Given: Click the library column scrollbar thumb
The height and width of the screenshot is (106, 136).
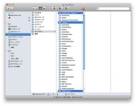Looking at the screenshot, I should coord(84,42).
